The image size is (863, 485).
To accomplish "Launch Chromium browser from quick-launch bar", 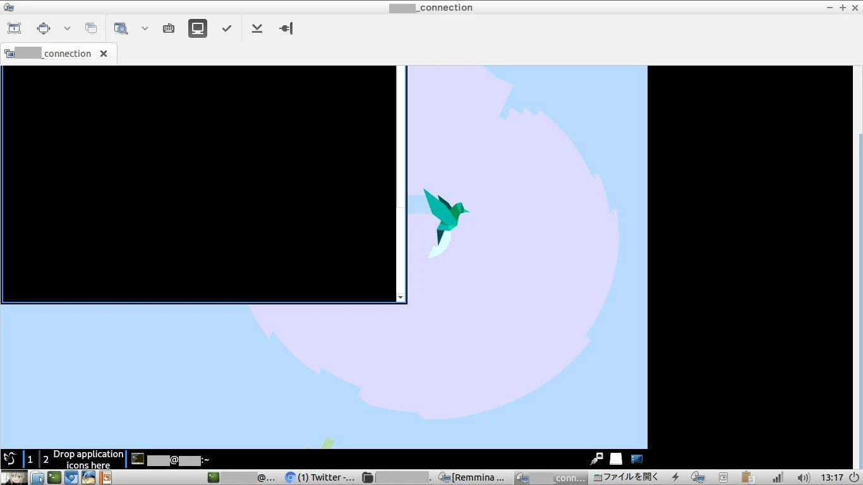I will [71, 478].
